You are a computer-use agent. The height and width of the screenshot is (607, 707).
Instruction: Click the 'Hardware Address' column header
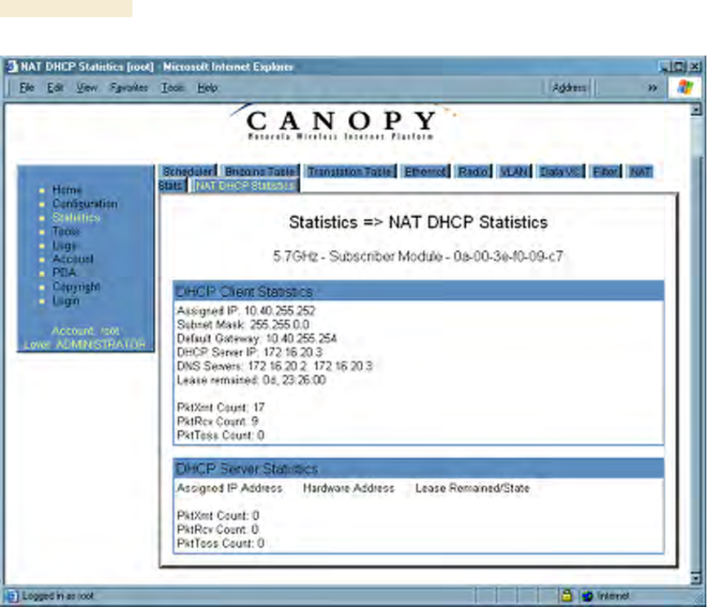pos(348,488)
